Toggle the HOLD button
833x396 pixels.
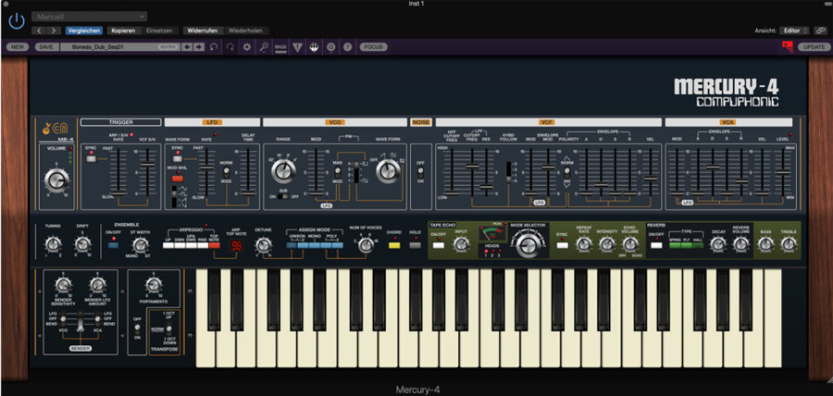coord(415,245)
